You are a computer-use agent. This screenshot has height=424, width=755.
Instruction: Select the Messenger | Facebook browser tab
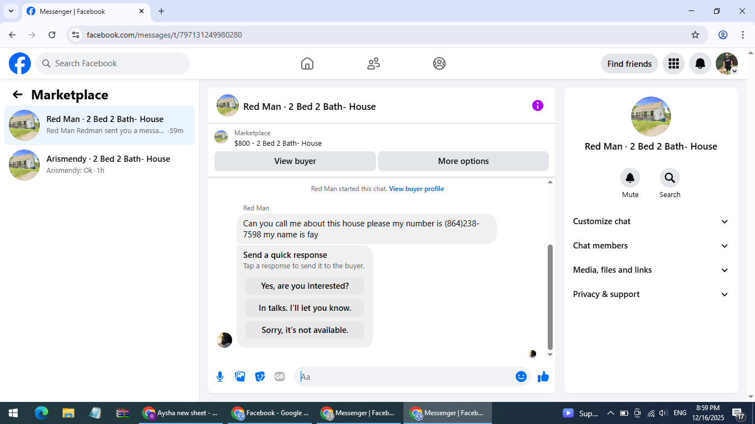[x=86, y=11]
